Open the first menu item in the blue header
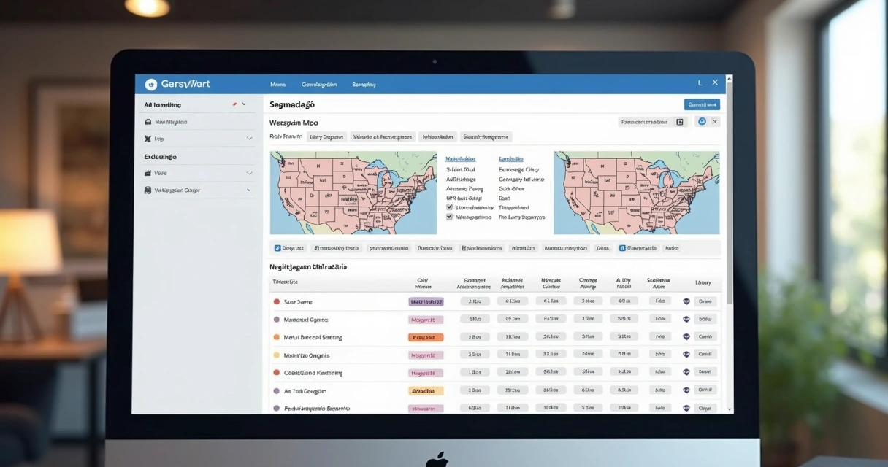Image resolution: width=888 pixels, height=467 pixels. tap(277, 85)
